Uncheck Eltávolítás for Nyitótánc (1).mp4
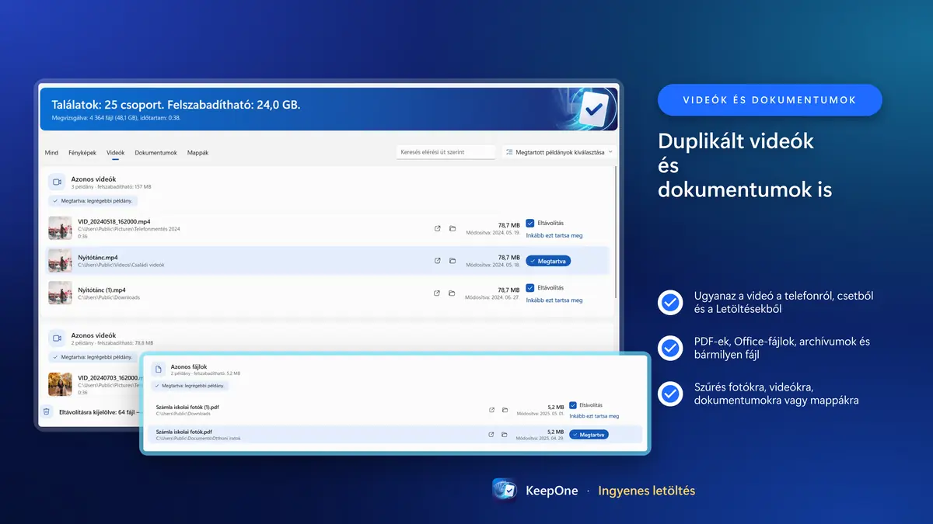933x524 pixels. click(530, 288)
